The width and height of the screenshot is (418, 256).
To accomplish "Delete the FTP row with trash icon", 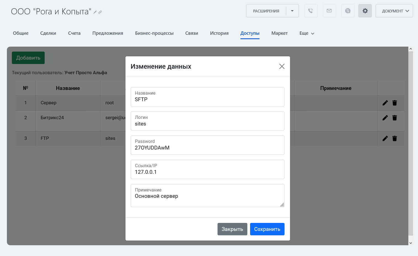I will (x=395, y=138).
